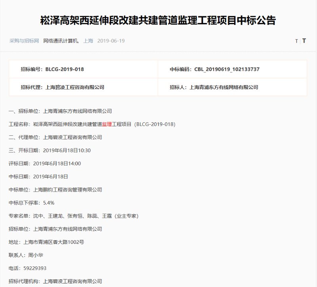Click the red highlighted 监理 keyword
Screen dimensions: 317x287
click(x=107, y=124)
